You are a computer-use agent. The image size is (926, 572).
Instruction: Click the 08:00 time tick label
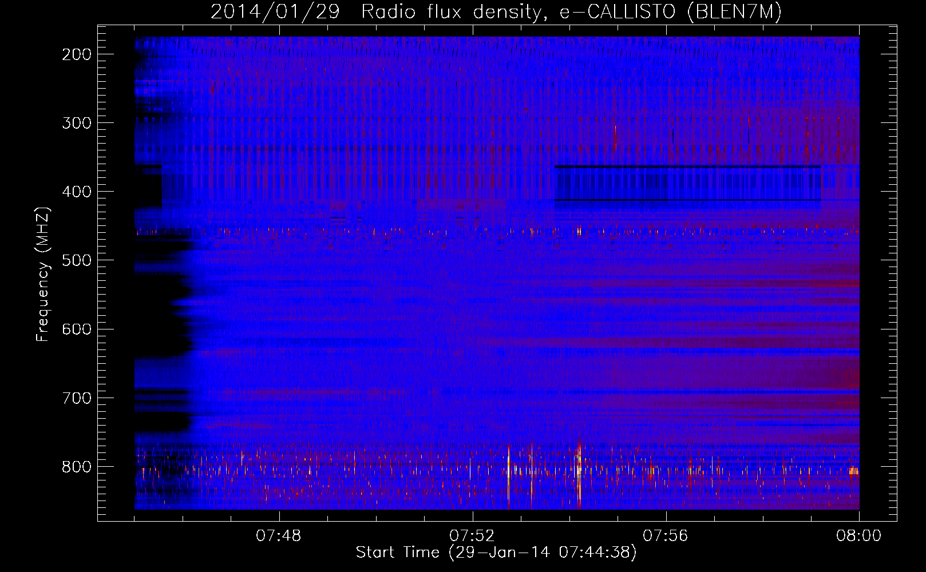pyautogui.click(x=858, y=536)
